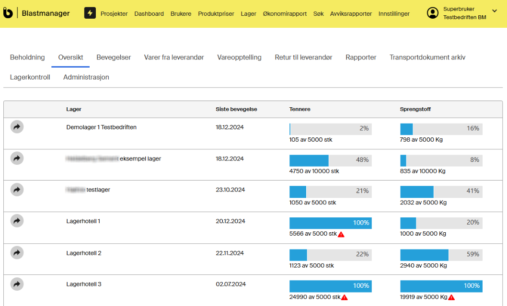Click the Lagerhotell 2 warehouse name

pyautogui.click(x=84, y=253)
